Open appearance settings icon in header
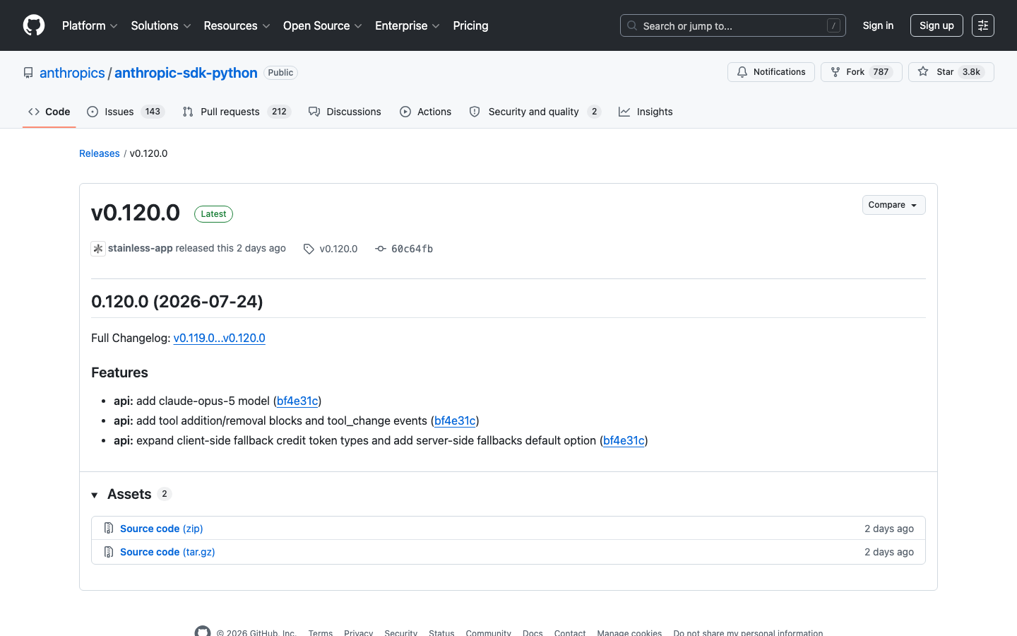The width and height of the screenshot is (1017, 636). (x=983, y=25)
